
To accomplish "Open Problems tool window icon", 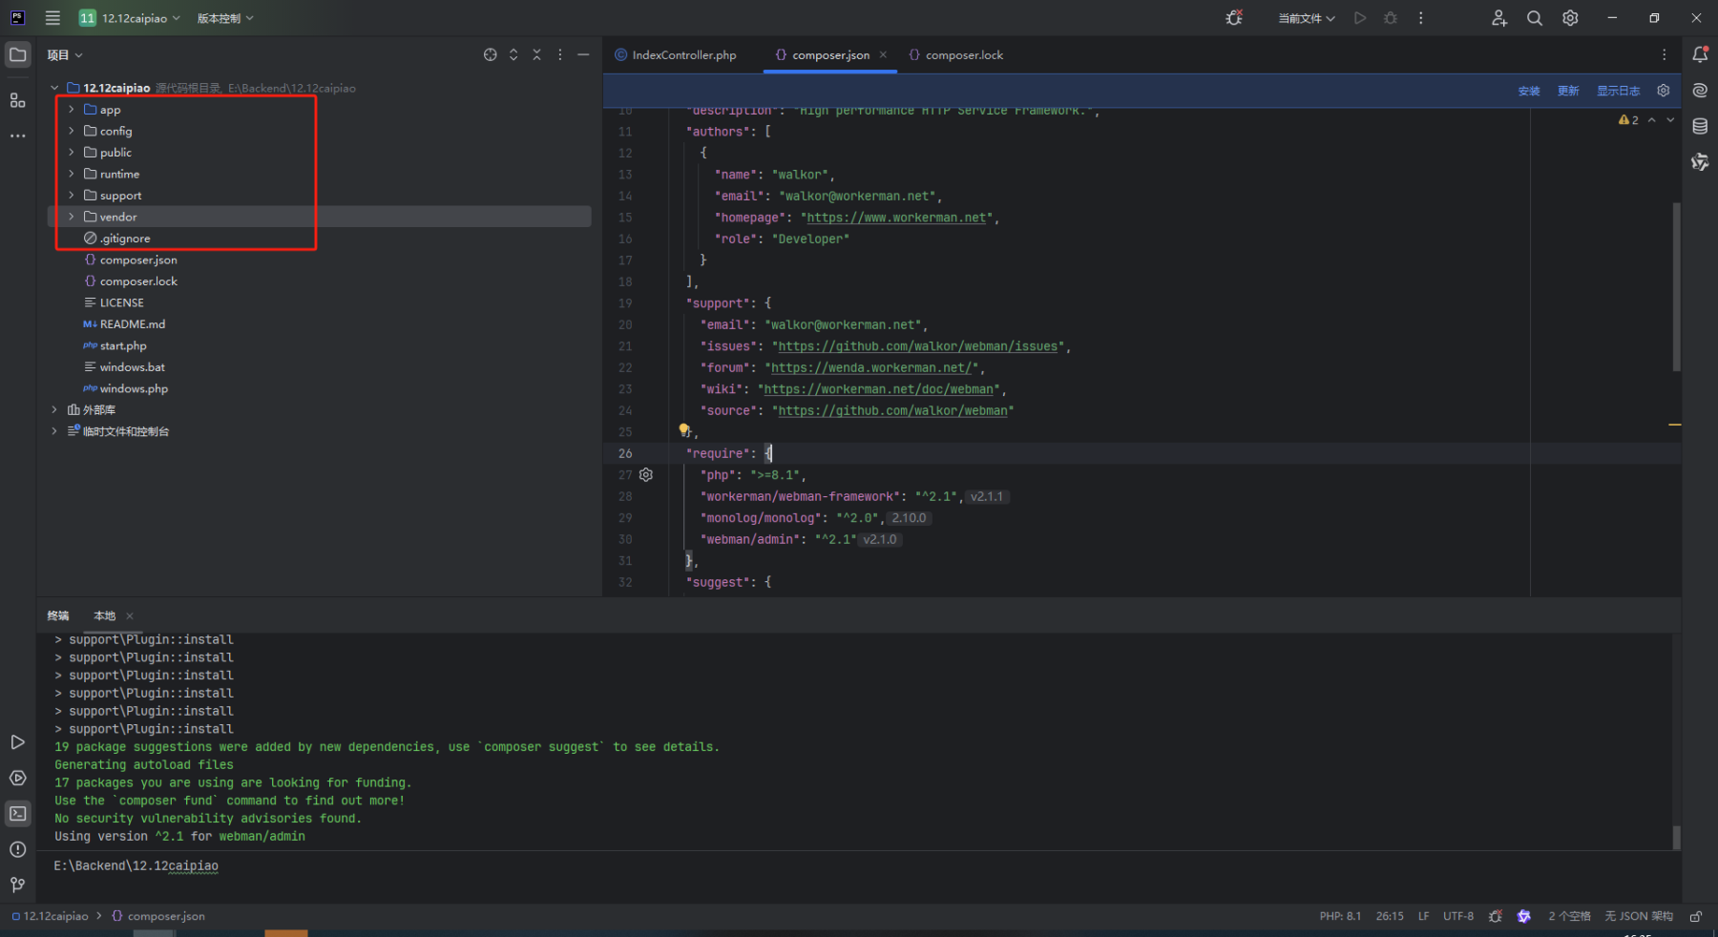I will [x=18, y=849].
